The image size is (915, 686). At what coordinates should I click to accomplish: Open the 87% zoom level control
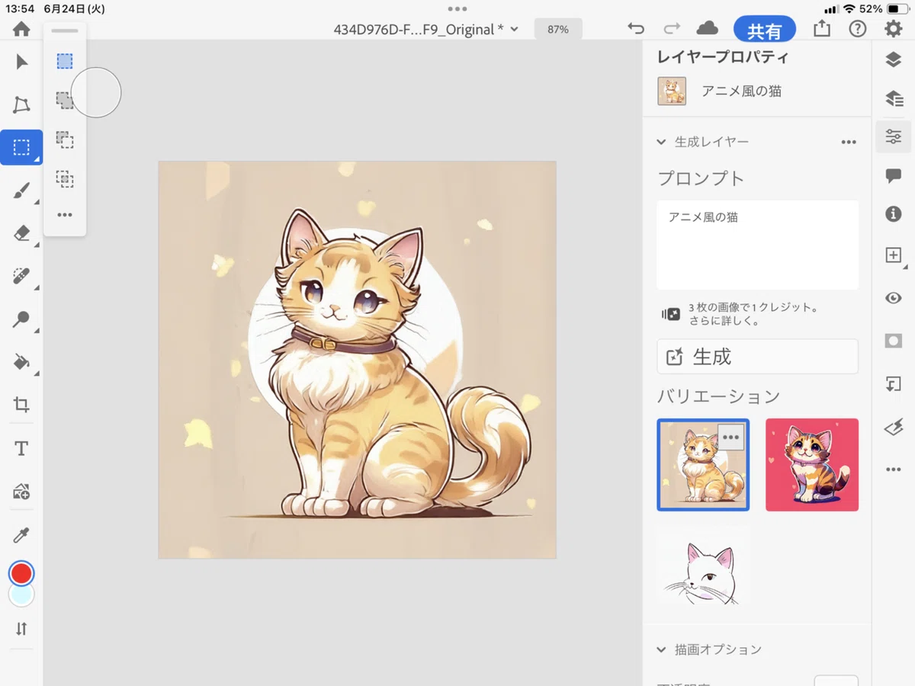(x=558, y=29)
